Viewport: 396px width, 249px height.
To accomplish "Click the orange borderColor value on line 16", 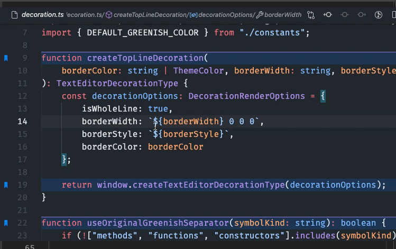I will (176, 147).
